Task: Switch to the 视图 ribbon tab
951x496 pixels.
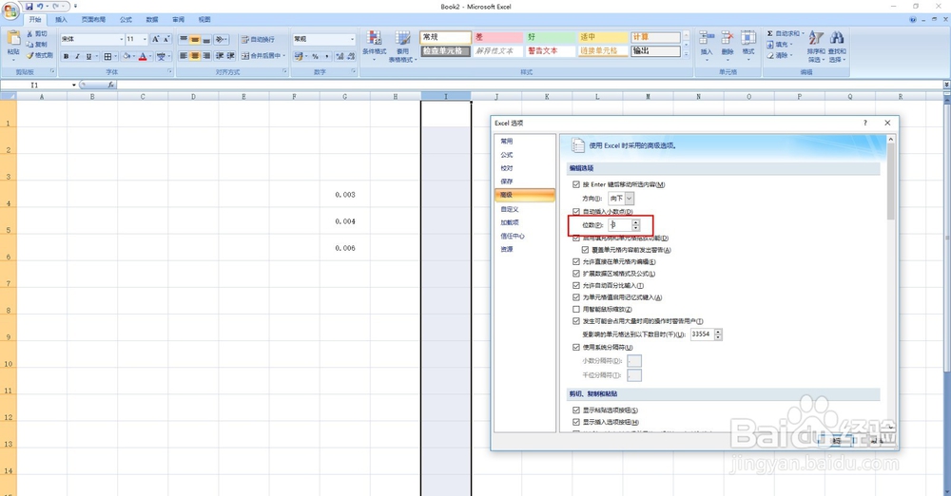Action: (204, 19)
